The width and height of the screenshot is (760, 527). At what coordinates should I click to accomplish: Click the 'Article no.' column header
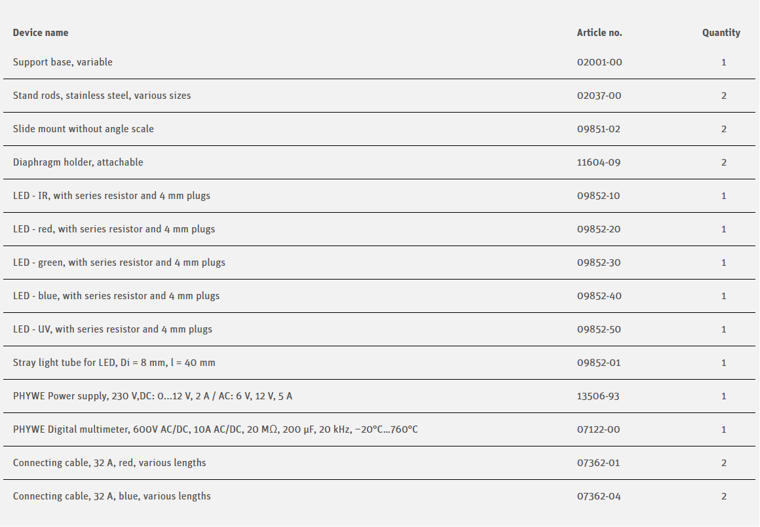pyautogui.click(x=599, y=33)
